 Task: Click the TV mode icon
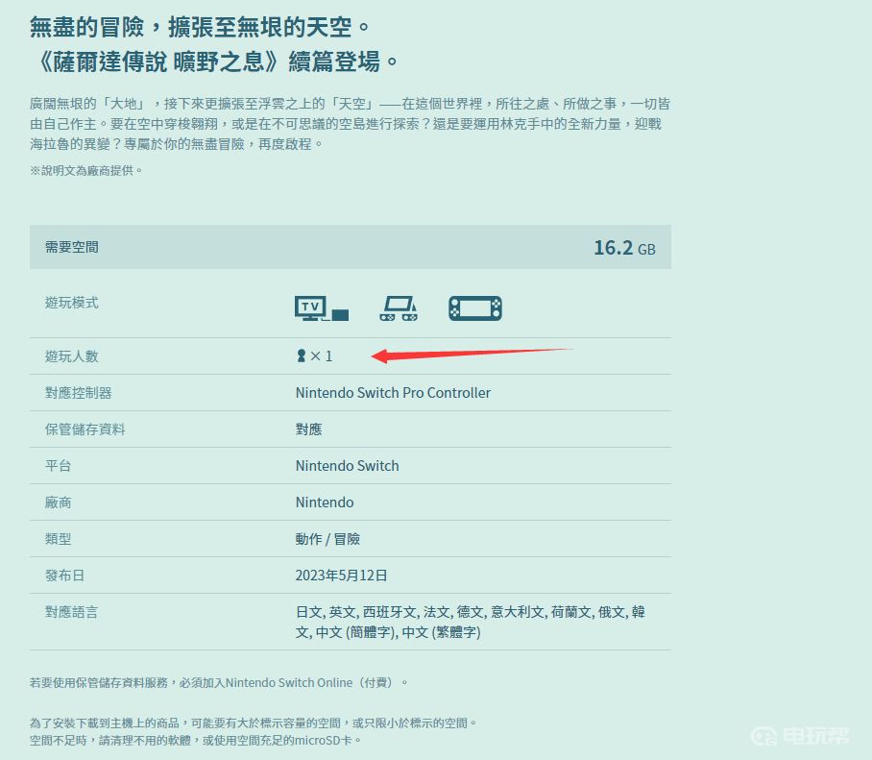pos(321,307)
